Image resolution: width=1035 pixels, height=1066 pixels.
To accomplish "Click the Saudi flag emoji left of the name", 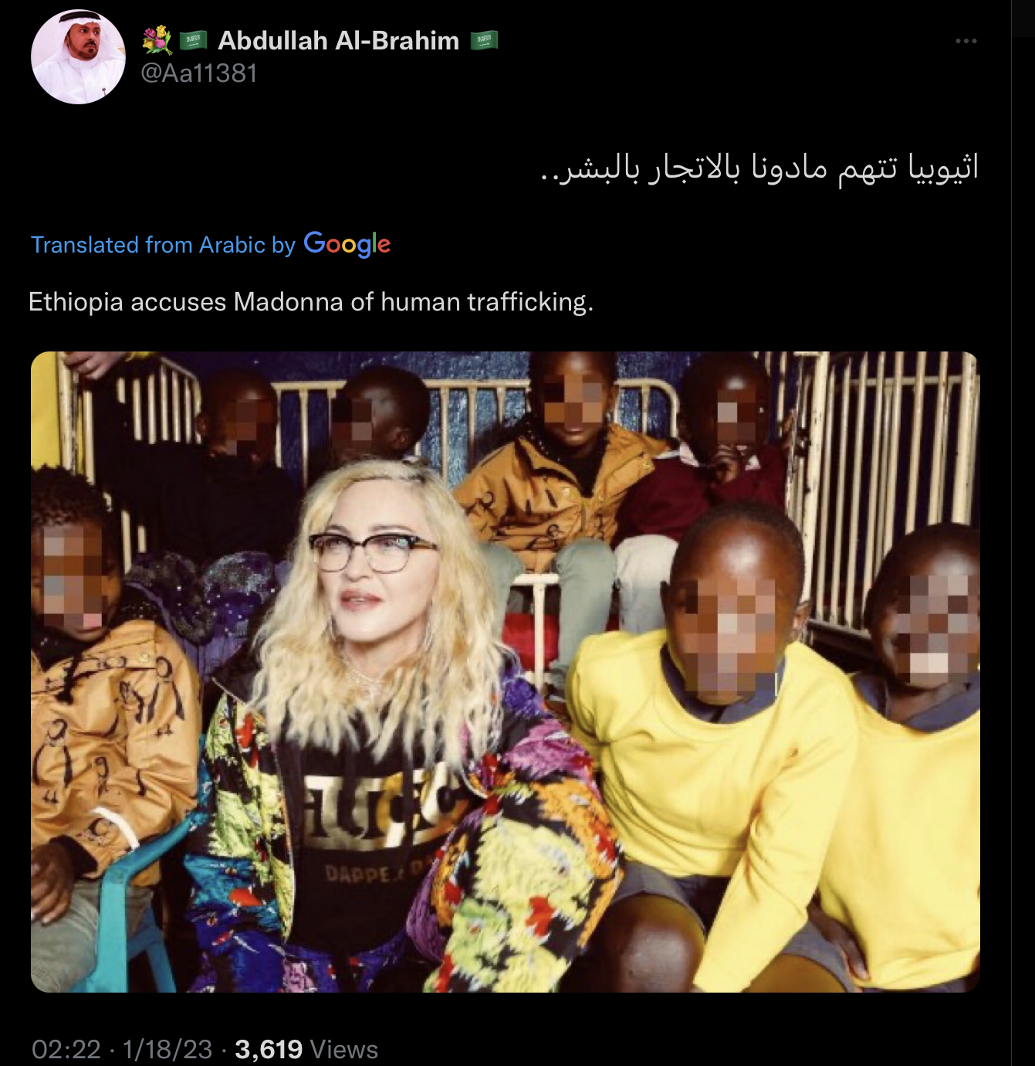I will point(193,40).
